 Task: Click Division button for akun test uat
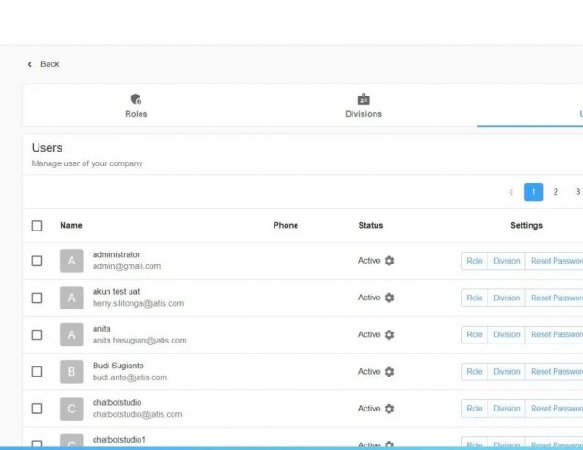(506, 298)
